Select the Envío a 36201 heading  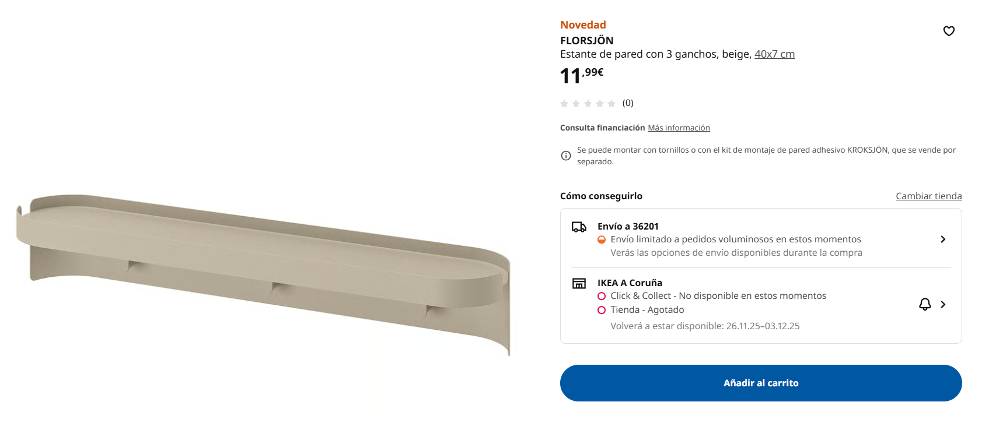point(628,226)
